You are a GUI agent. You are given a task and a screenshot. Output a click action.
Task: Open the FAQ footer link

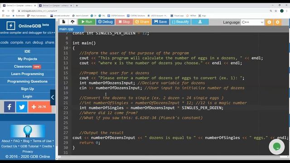coord(16,141)
